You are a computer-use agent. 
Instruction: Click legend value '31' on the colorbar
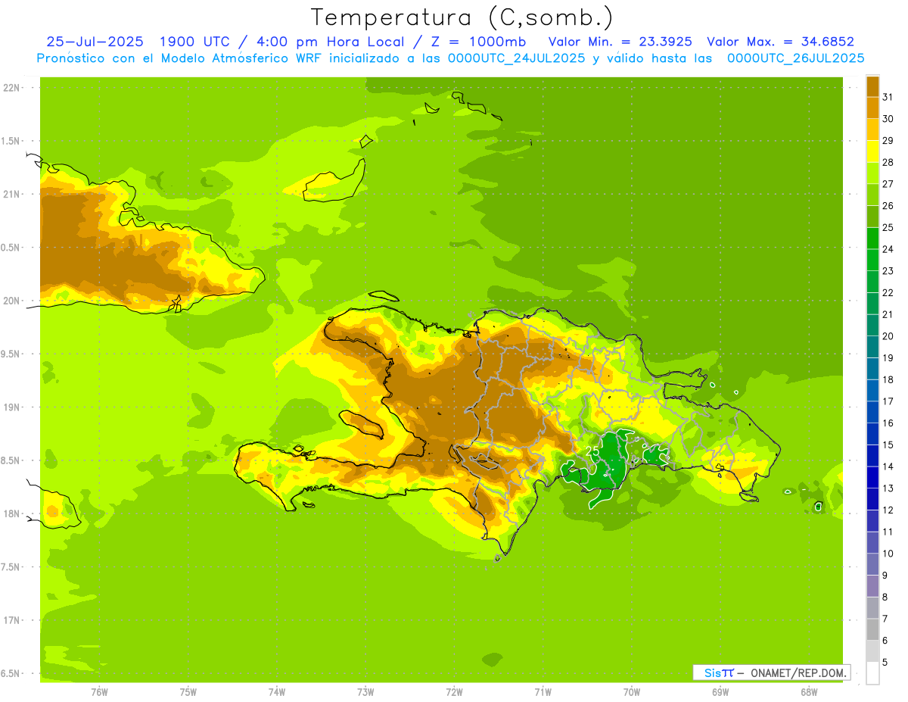coord(888,97)
